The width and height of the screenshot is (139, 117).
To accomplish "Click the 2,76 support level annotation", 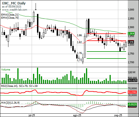I will click(x=79, y=53).
